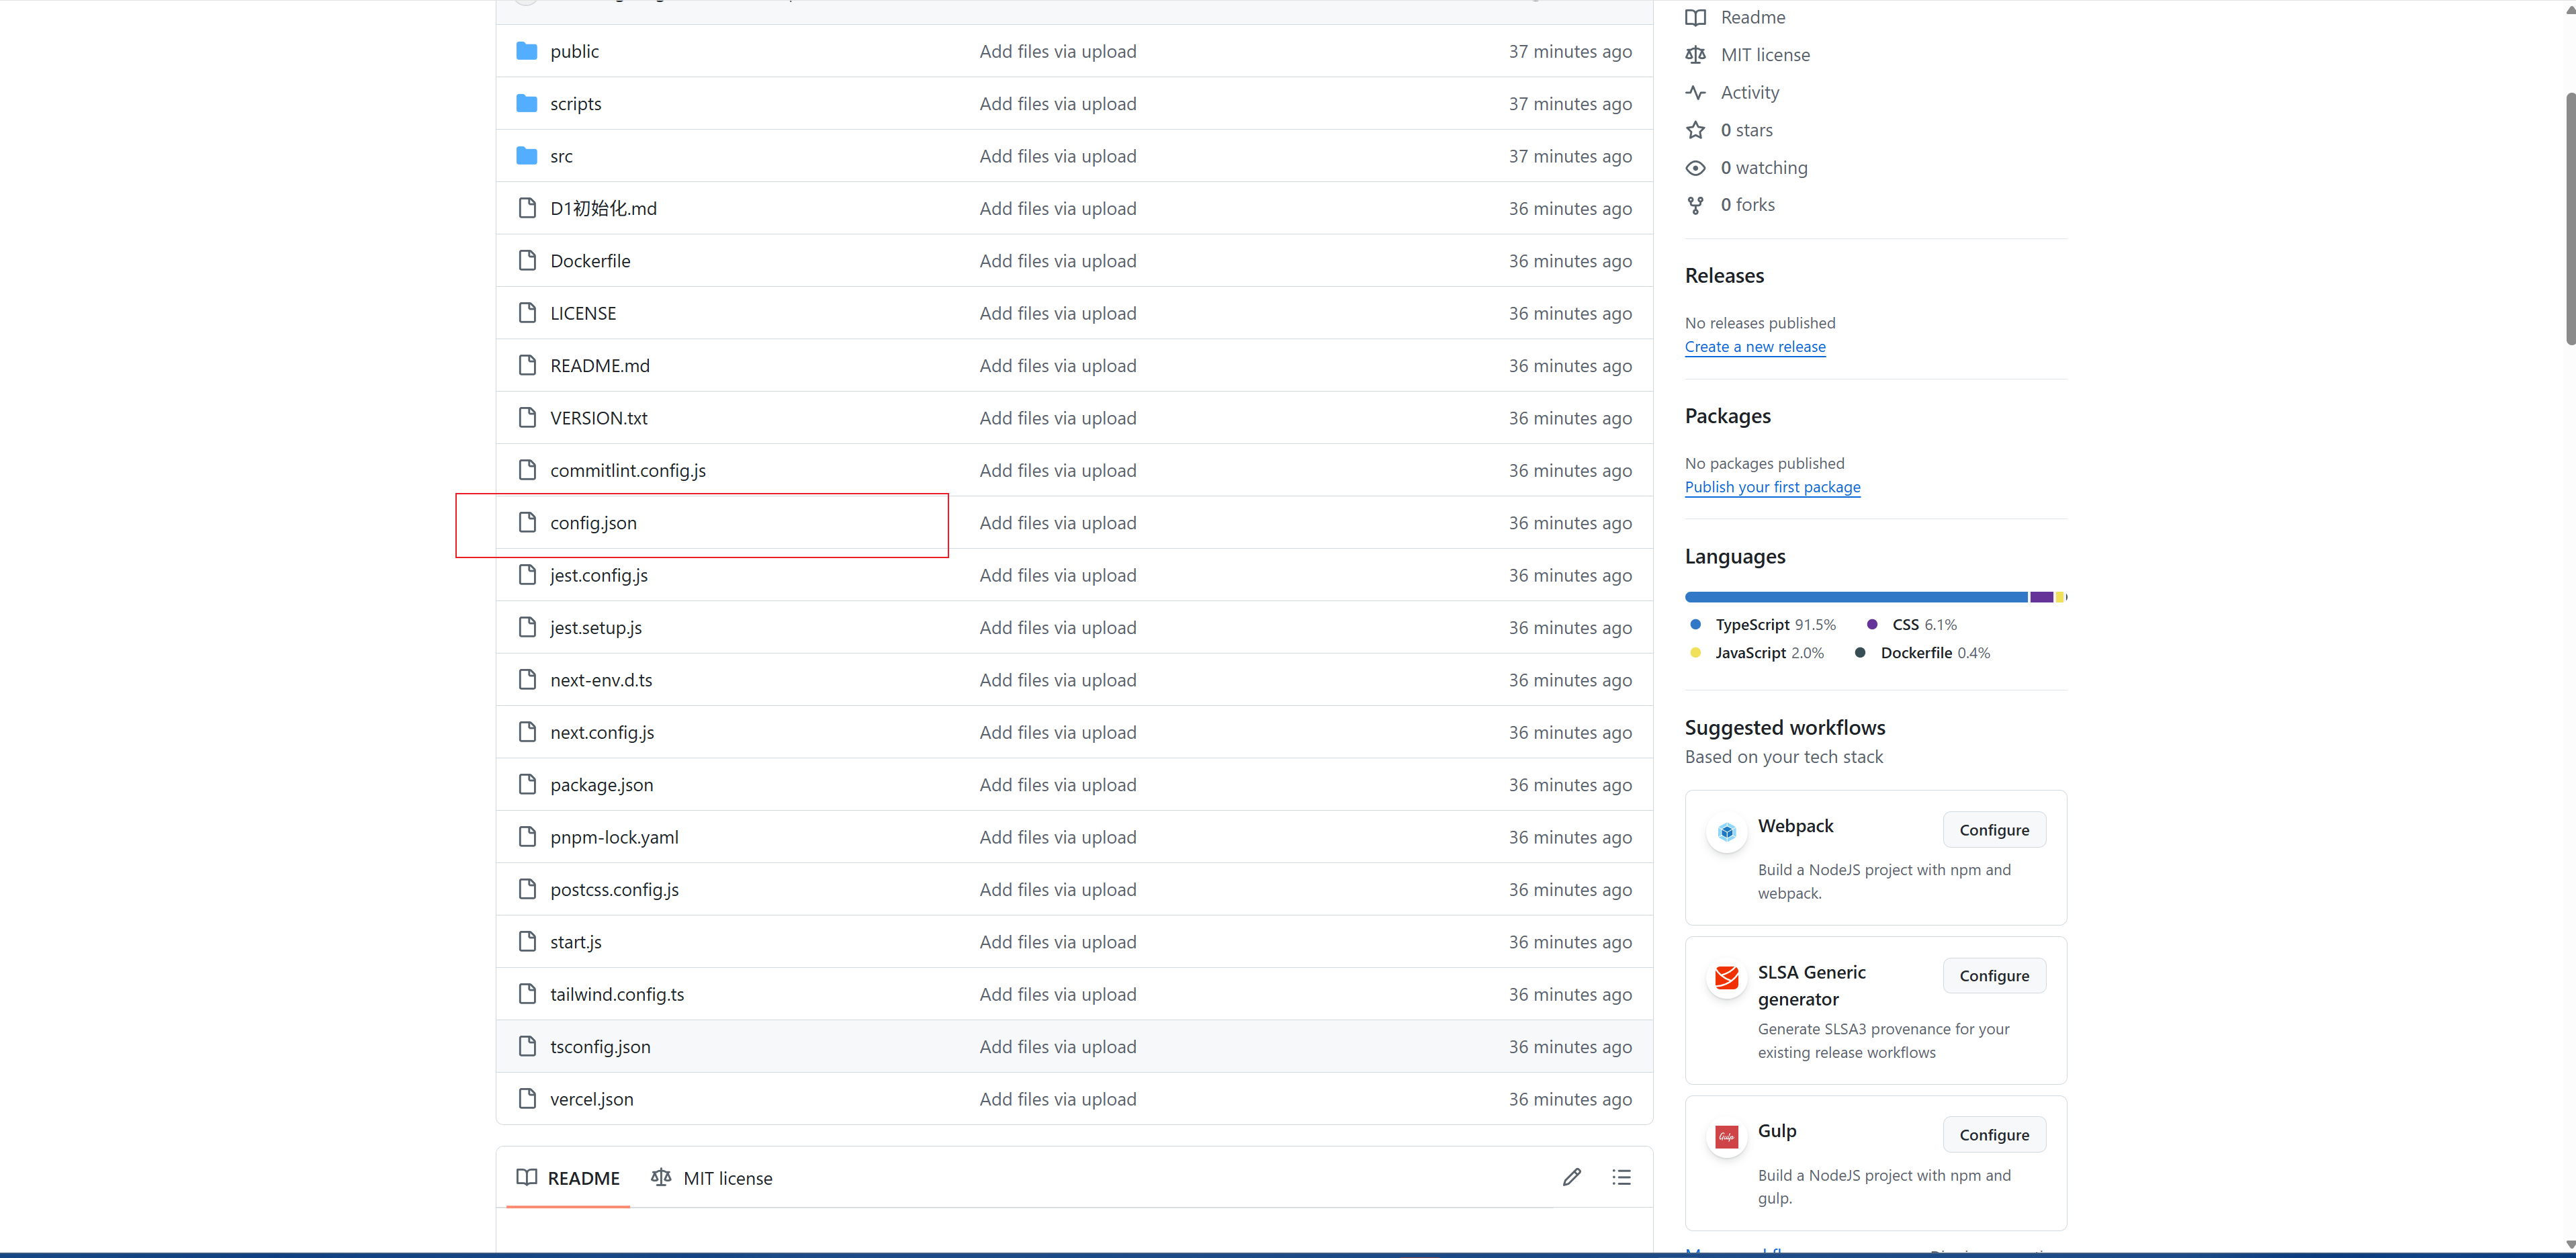Image resolution: width=2576 pixels, height=1258 pixels.
Task: Open the Publish your first package link
Action: (1772, 487)
